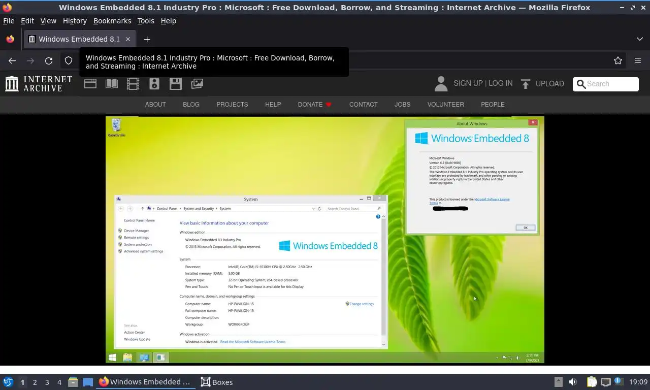Click the user avatar silhouette icon
650x390 pixels.
pyautogui.click(x=441, y=84)
